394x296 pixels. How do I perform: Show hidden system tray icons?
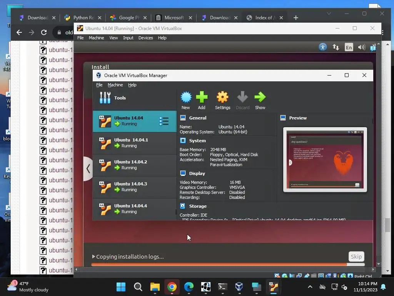[x=310, y=287]
